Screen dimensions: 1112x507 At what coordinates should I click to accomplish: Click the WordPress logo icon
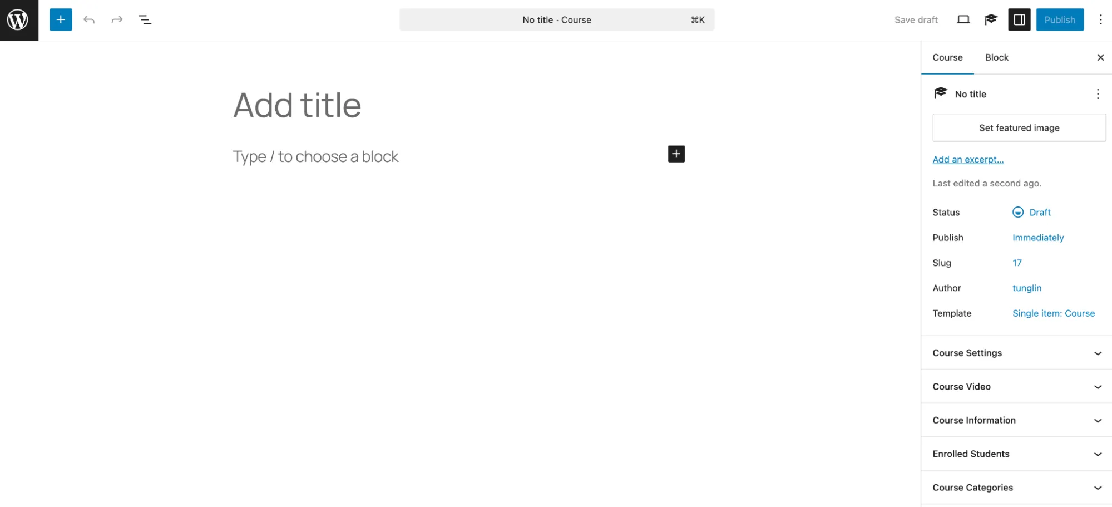[18, 20]
